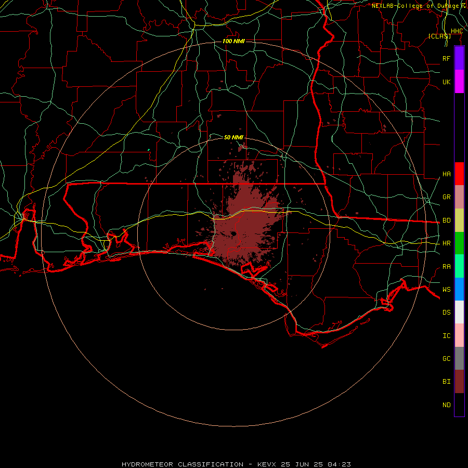Click the "RA" legend label

447,267
